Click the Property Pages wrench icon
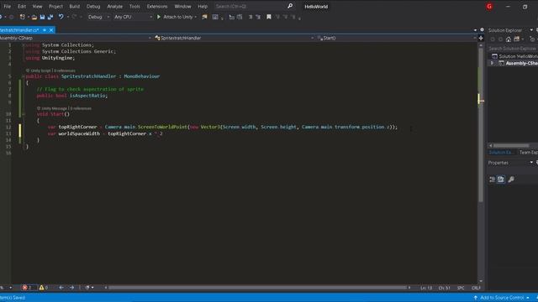 click(511, 180)
